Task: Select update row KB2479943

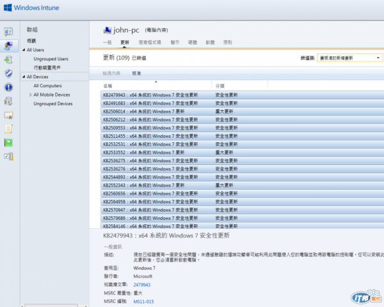Action: click(242, 95)
